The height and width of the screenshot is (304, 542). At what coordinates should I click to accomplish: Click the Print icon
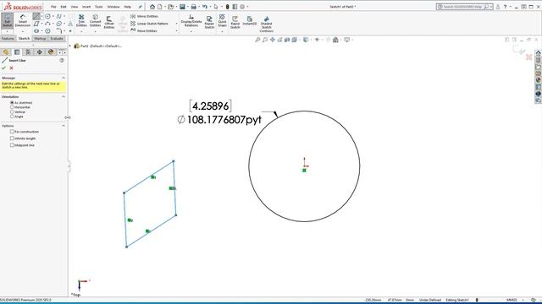point(194,7)
